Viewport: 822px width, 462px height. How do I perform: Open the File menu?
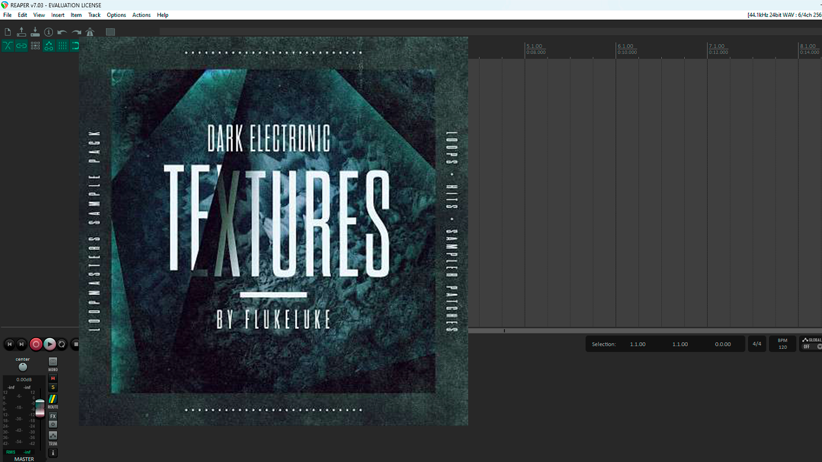point(7,15)
